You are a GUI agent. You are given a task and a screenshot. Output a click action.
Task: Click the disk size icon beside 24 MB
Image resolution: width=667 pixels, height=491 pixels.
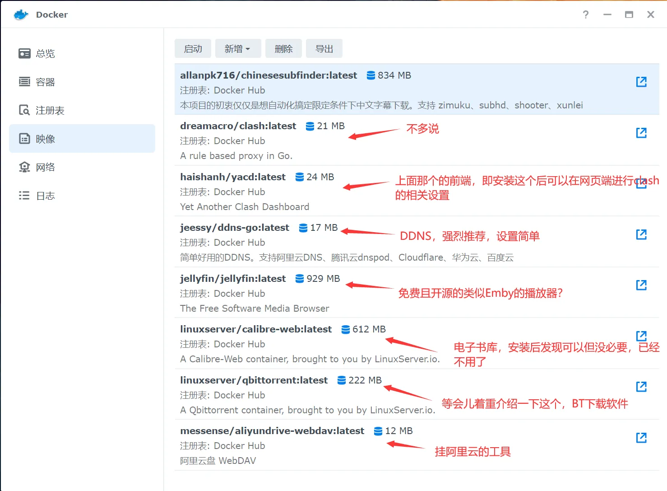coord(300,177)
